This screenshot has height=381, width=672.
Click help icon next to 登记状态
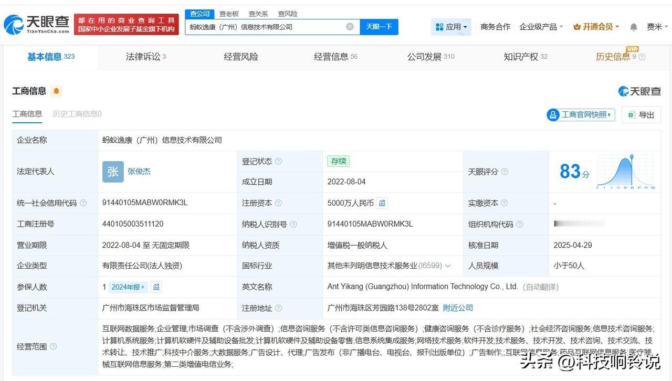(278, 161)
